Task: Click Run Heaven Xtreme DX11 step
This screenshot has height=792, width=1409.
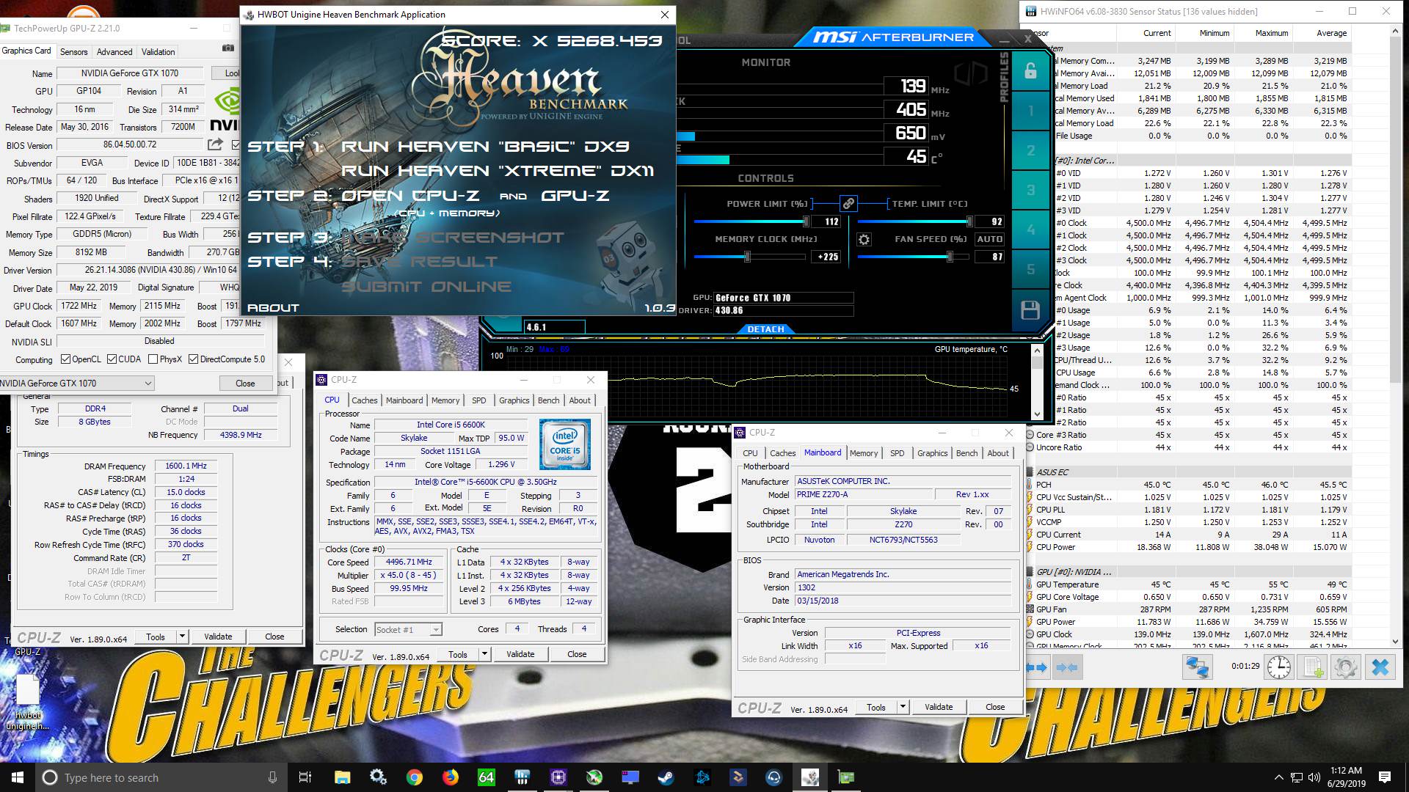Action: pyautogui.click(x=498, y=171)
